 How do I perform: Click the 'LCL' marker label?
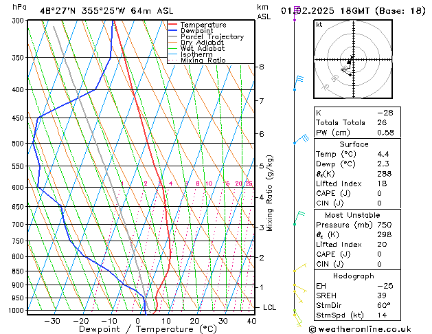269,307
